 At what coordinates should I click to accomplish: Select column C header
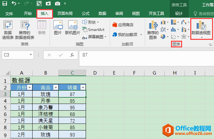[72, 73]
